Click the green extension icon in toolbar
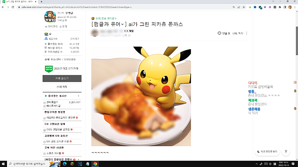Viewport: 298px width, 167px height. (x=250, y=7)
